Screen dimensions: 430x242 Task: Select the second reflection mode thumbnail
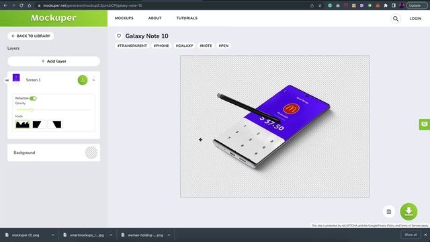[38, 124]
